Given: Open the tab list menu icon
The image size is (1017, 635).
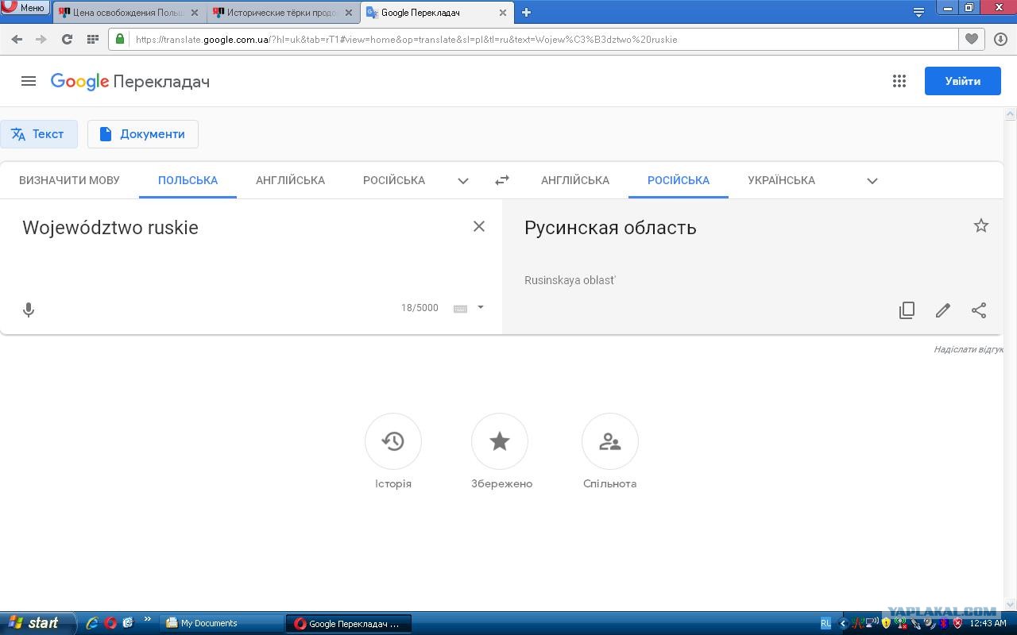Looking at the screenshot, I should pos(918,12).
